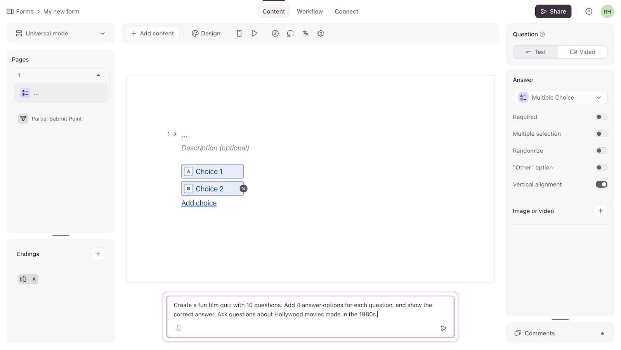Open the accessibility settings icon
Viewport: 621px width, 350px height.
click(x=275, y=33)
